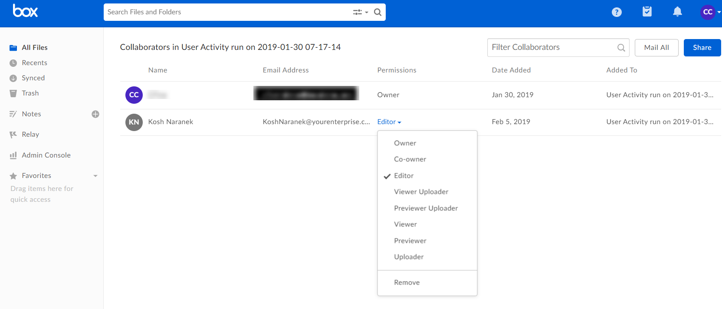Image resolution: width=722 pixels, height=309 pixels.
Task: Focus the Filter Collaborators field
Action: [551, 47]
